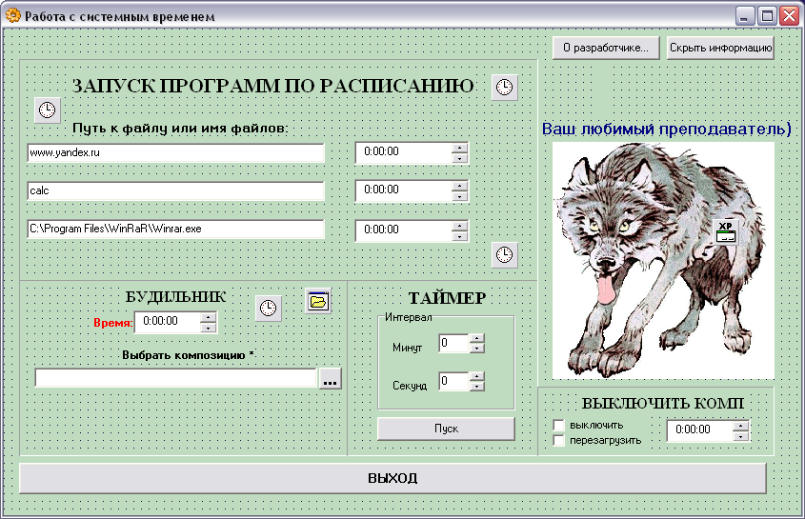Image resolution: width=805 pixels, height=519 pixels.
Task: Minimize the Работа с системным временем window
Action: tap(744, 16)
